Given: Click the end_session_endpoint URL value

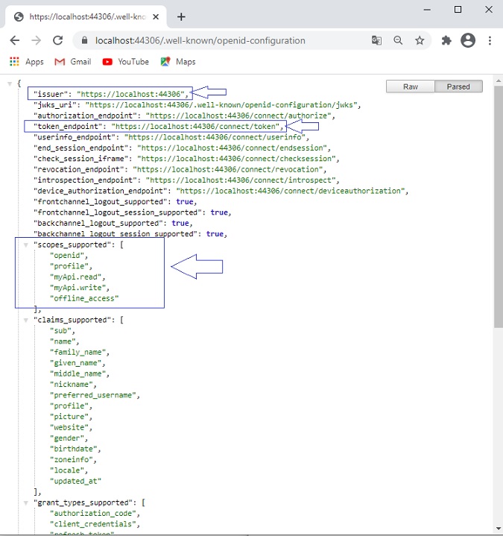Looking at the screenshot, I should [232, 148].
